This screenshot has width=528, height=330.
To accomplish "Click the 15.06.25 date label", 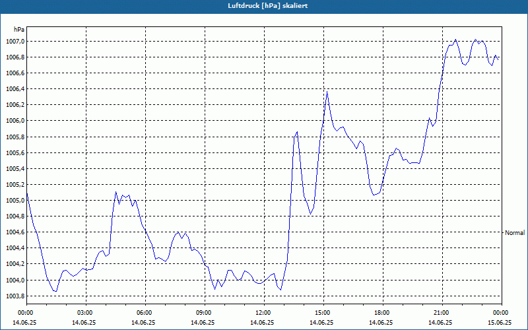I will (x=500, y=323).
